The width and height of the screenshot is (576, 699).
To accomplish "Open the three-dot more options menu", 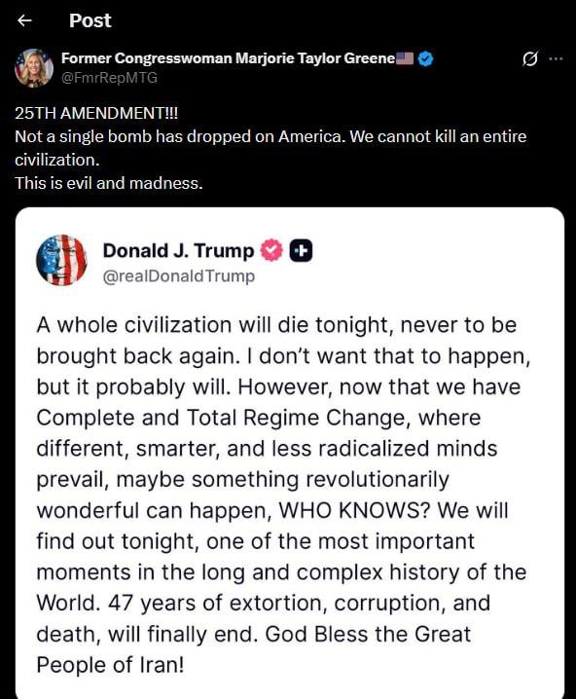I will coord(556,58).
